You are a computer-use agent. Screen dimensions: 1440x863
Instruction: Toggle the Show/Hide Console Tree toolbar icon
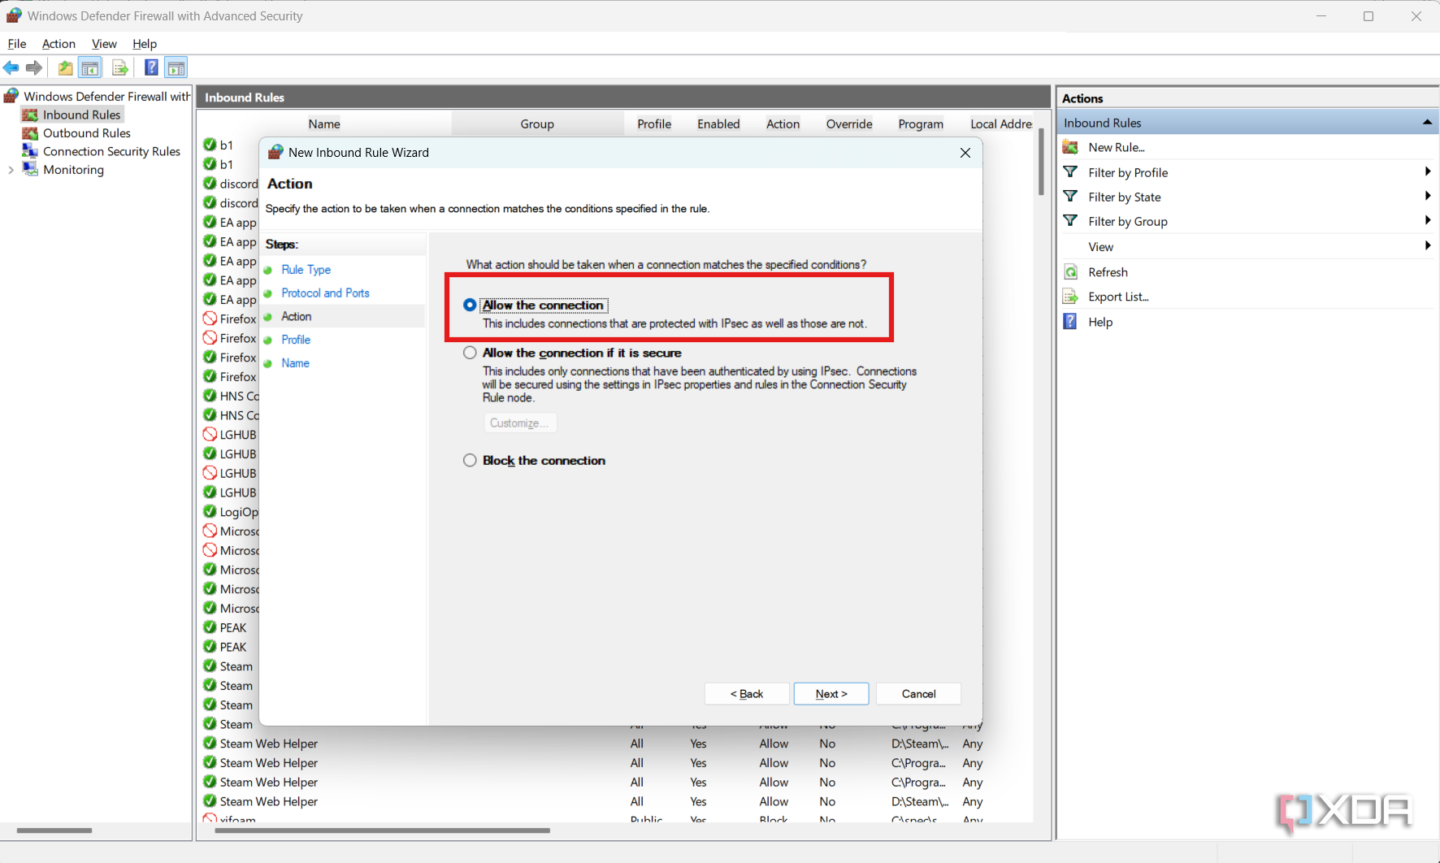(90, 67)
